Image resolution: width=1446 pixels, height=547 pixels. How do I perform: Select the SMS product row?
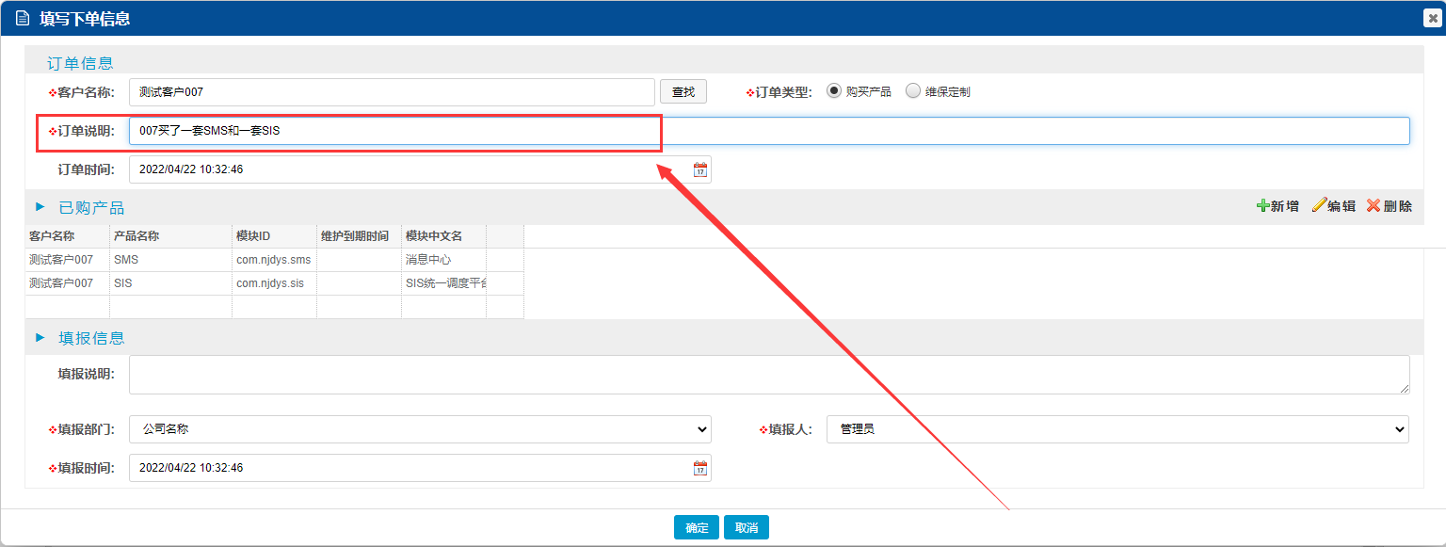pyautogui.click(x=169, y=260)
